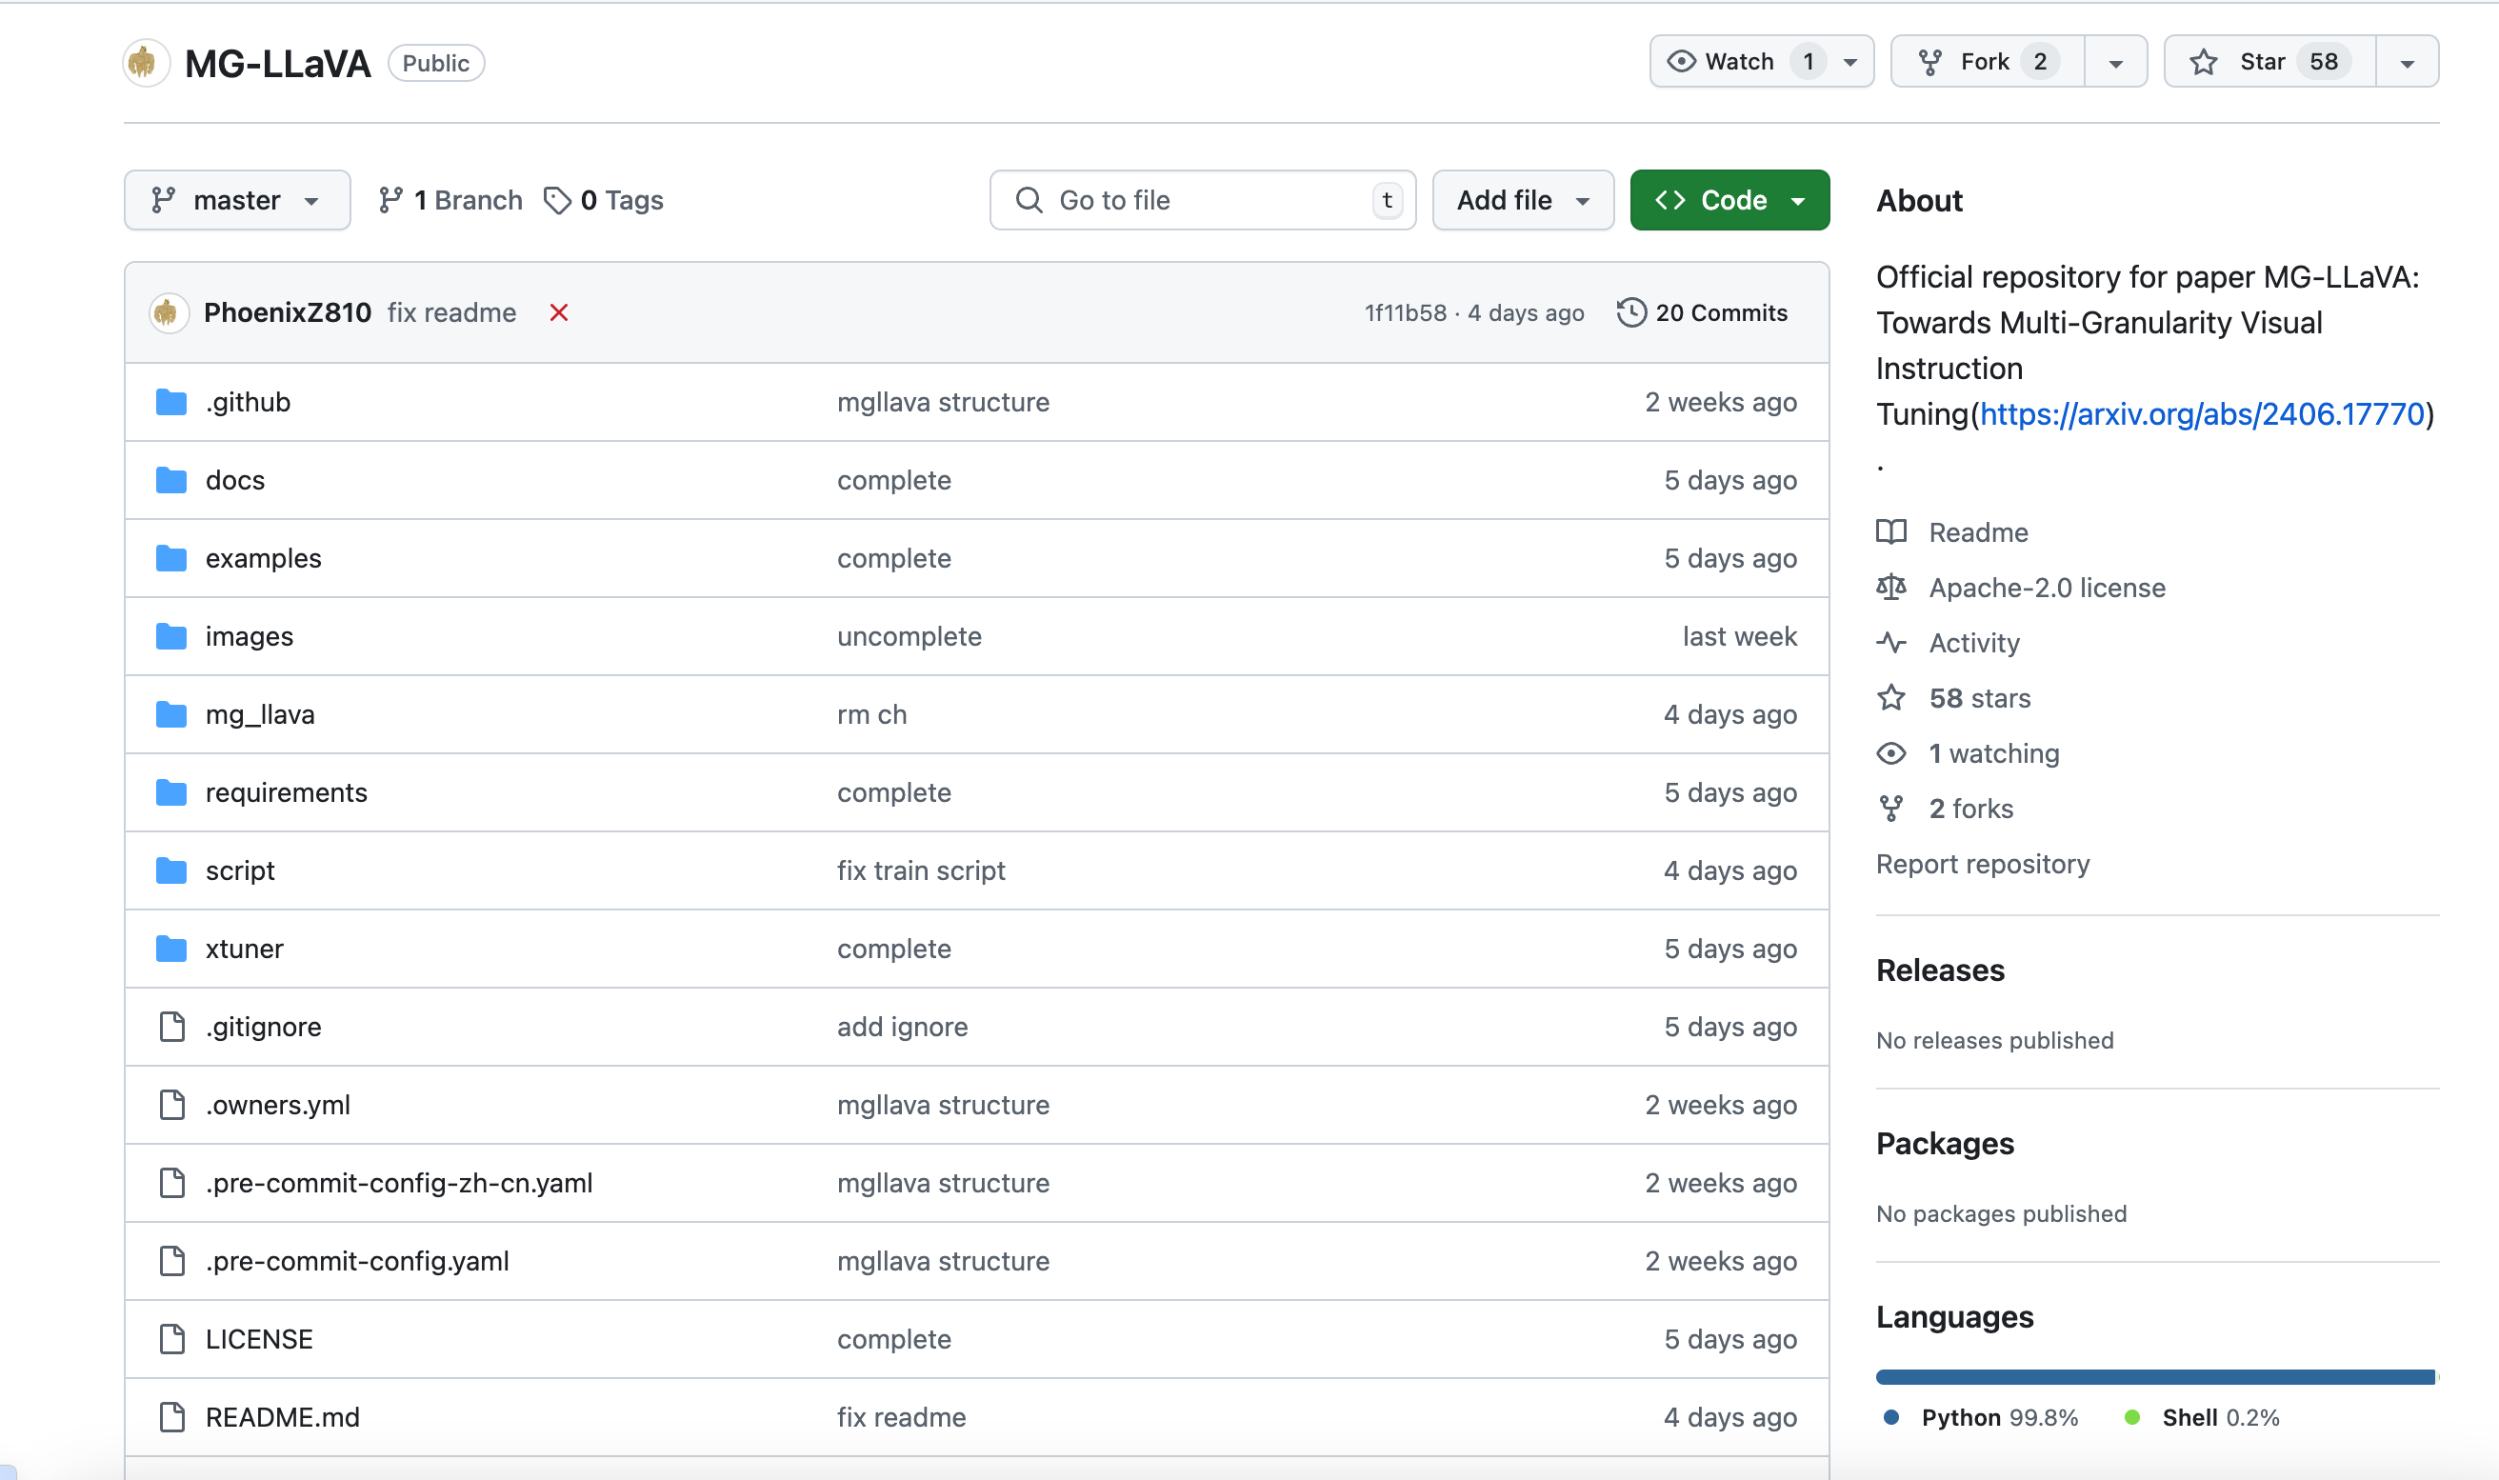Click the blue Python language bar
This screenshot has width=2499, height=1480.
tap(2154, 1377)
